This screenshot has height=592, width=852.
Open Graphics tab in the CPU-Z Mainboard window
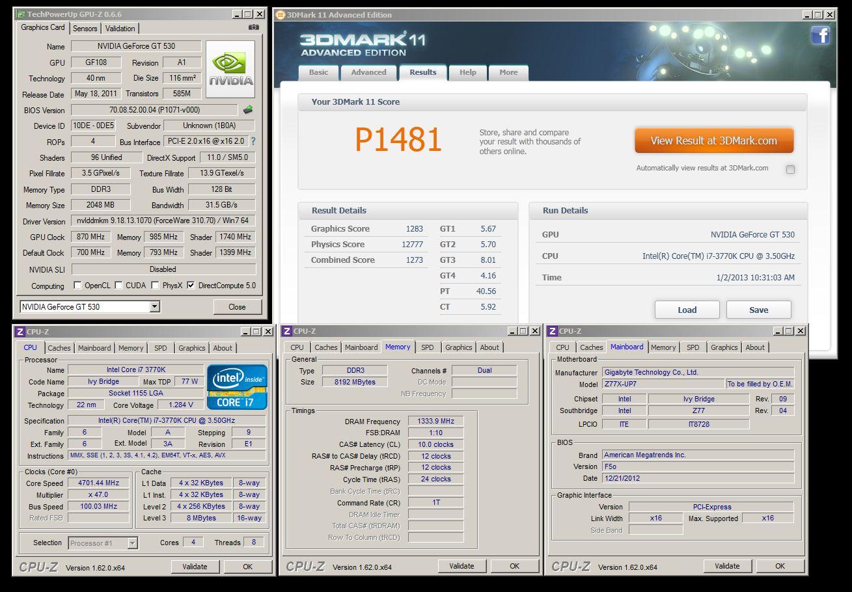(724, 347)
